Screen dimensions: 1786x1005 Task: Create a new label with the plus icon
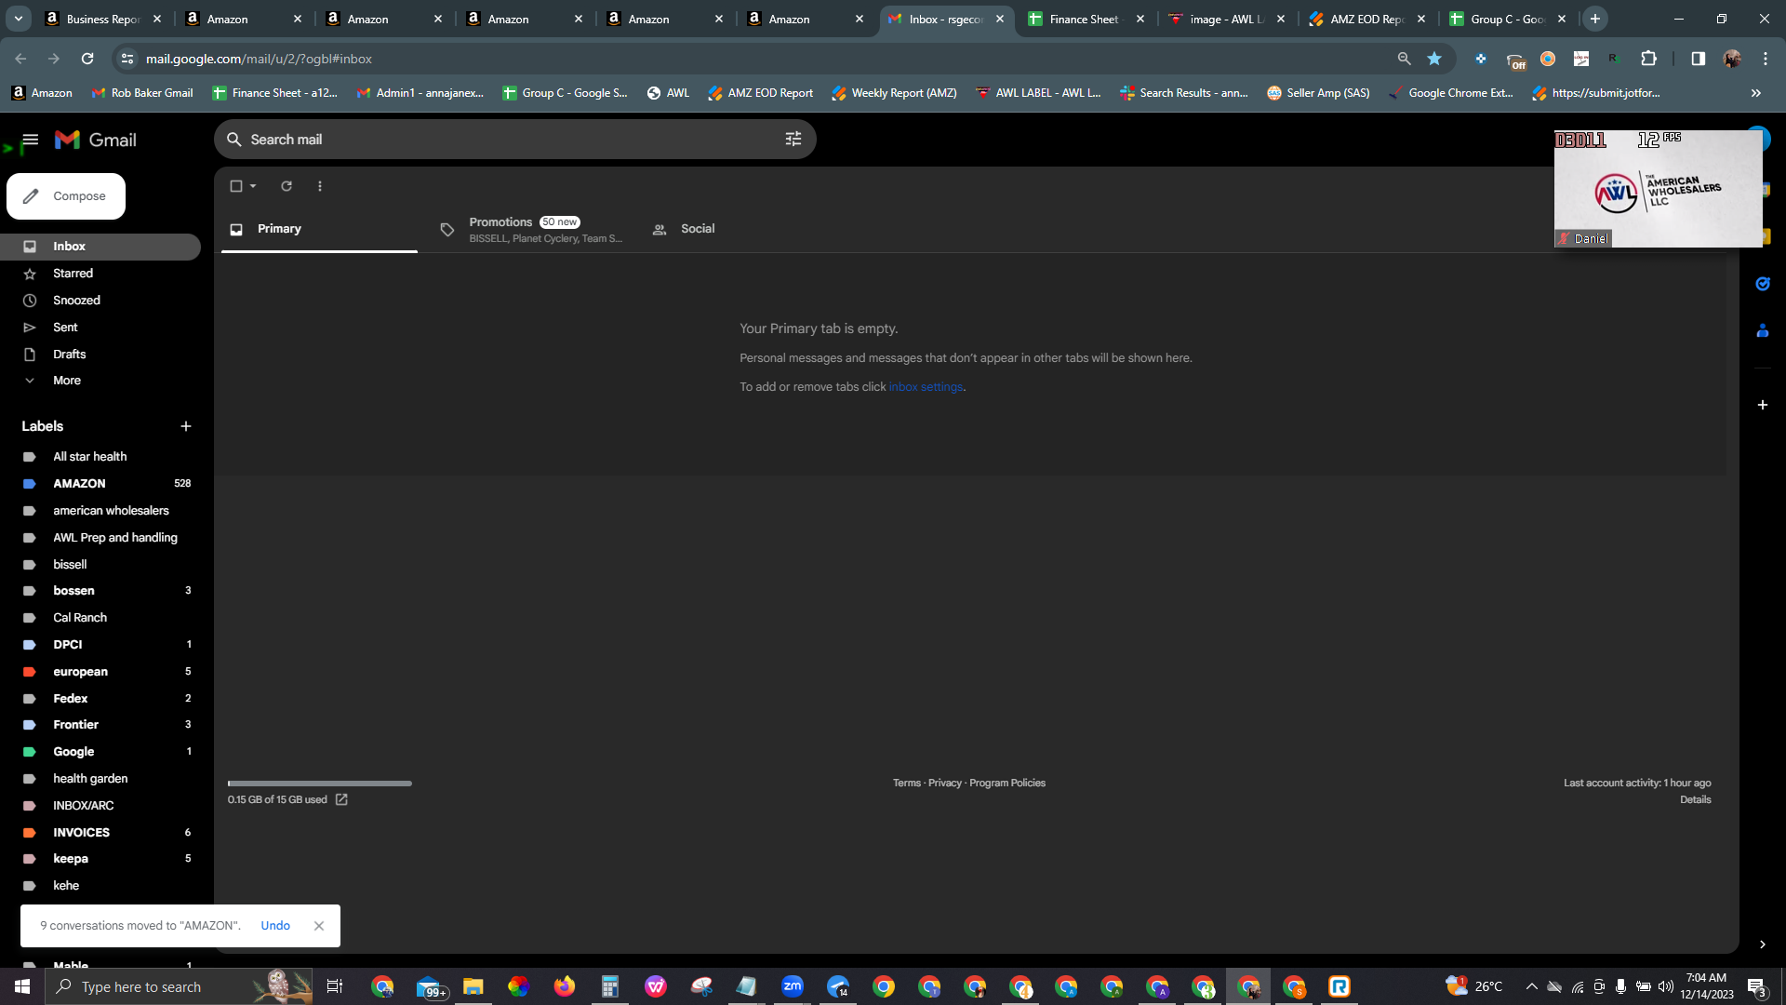[186, 426]
